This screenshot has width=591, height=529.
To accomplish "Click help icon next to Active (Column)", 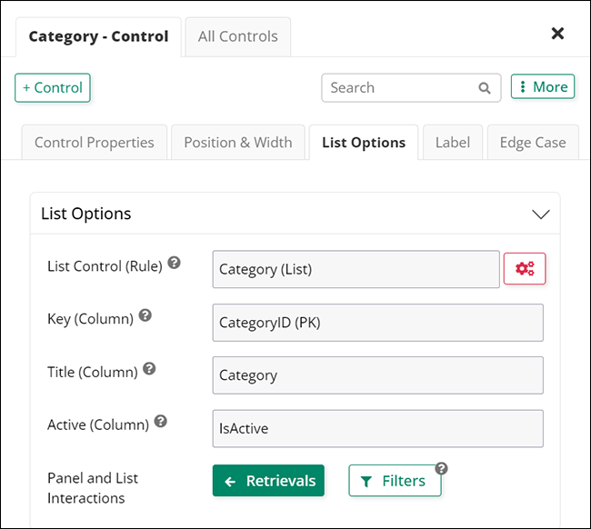I will click(161, 422).
